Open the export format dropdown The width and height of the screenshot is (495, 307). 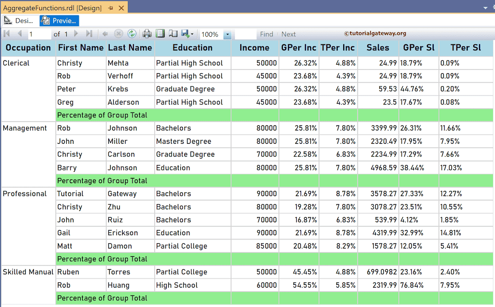point(192,34)
